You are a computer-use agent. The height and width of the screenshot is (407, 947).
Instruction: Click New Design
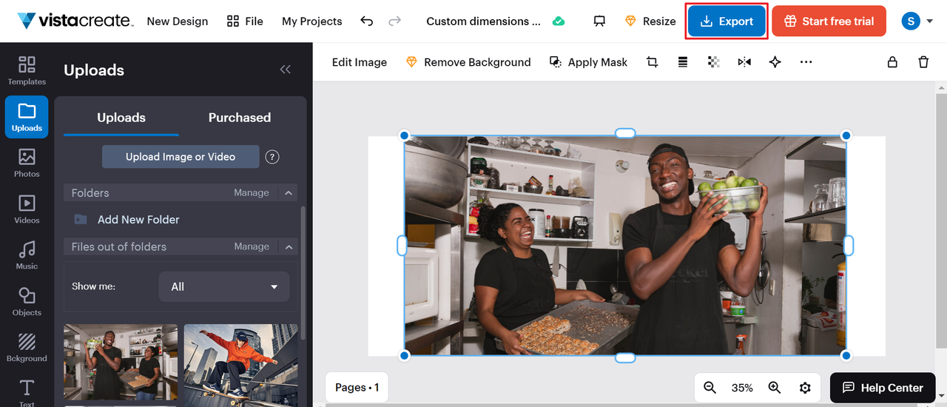(178, 21)
